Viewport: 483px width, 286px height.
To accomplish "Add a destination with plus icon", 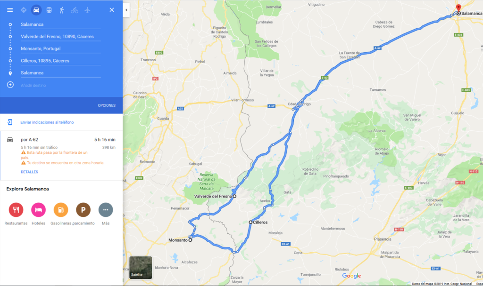I will click(10, 85).
